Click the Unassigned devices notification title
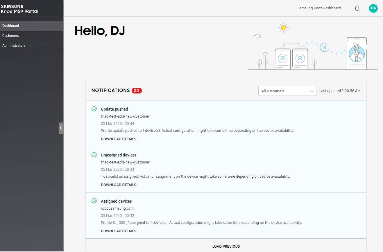 119,155
